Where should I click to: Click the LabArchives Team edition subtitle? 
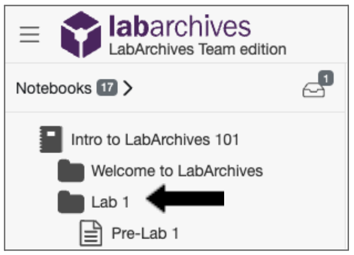coord(198,50)
